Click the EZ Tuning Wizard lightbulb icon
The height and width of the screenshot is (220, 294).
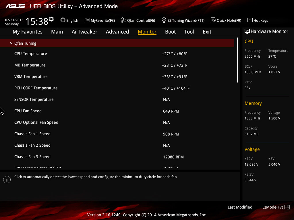coord(164,20)
